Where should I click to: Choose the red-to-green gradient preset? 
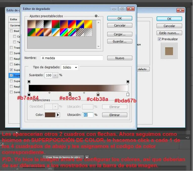click(56, 24)
